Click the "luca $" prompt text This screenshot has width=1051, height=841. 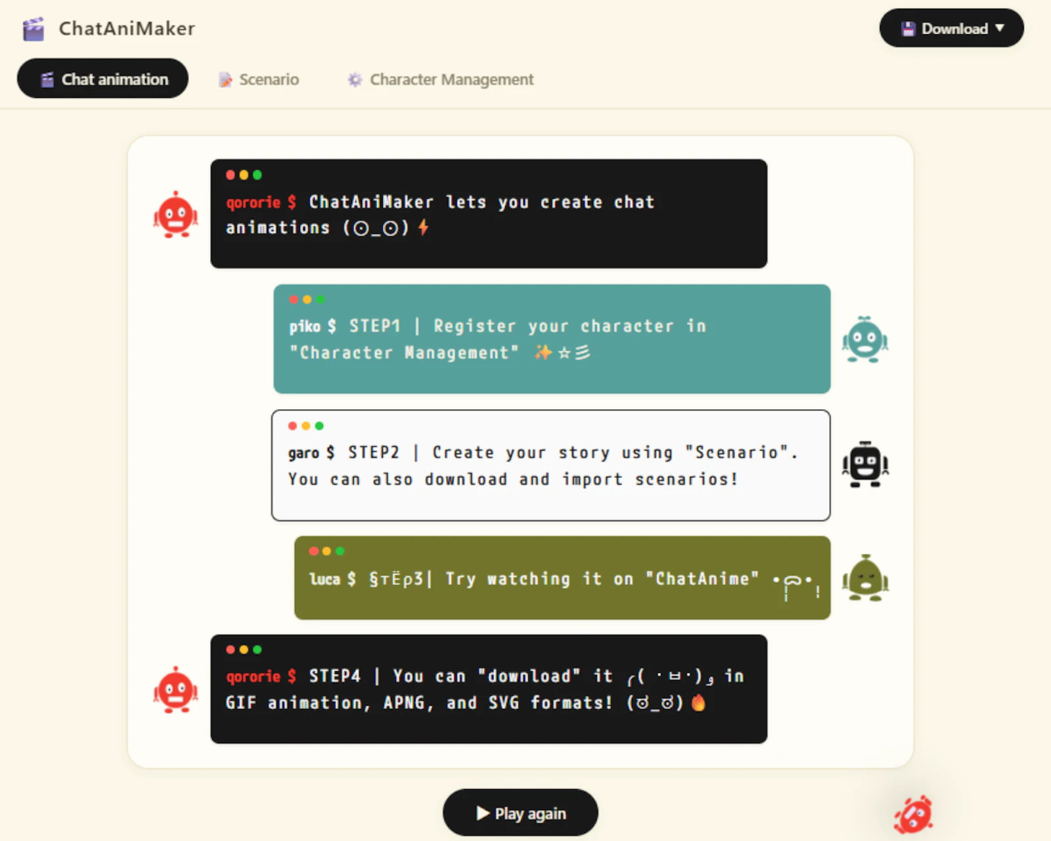coord(333,578)
